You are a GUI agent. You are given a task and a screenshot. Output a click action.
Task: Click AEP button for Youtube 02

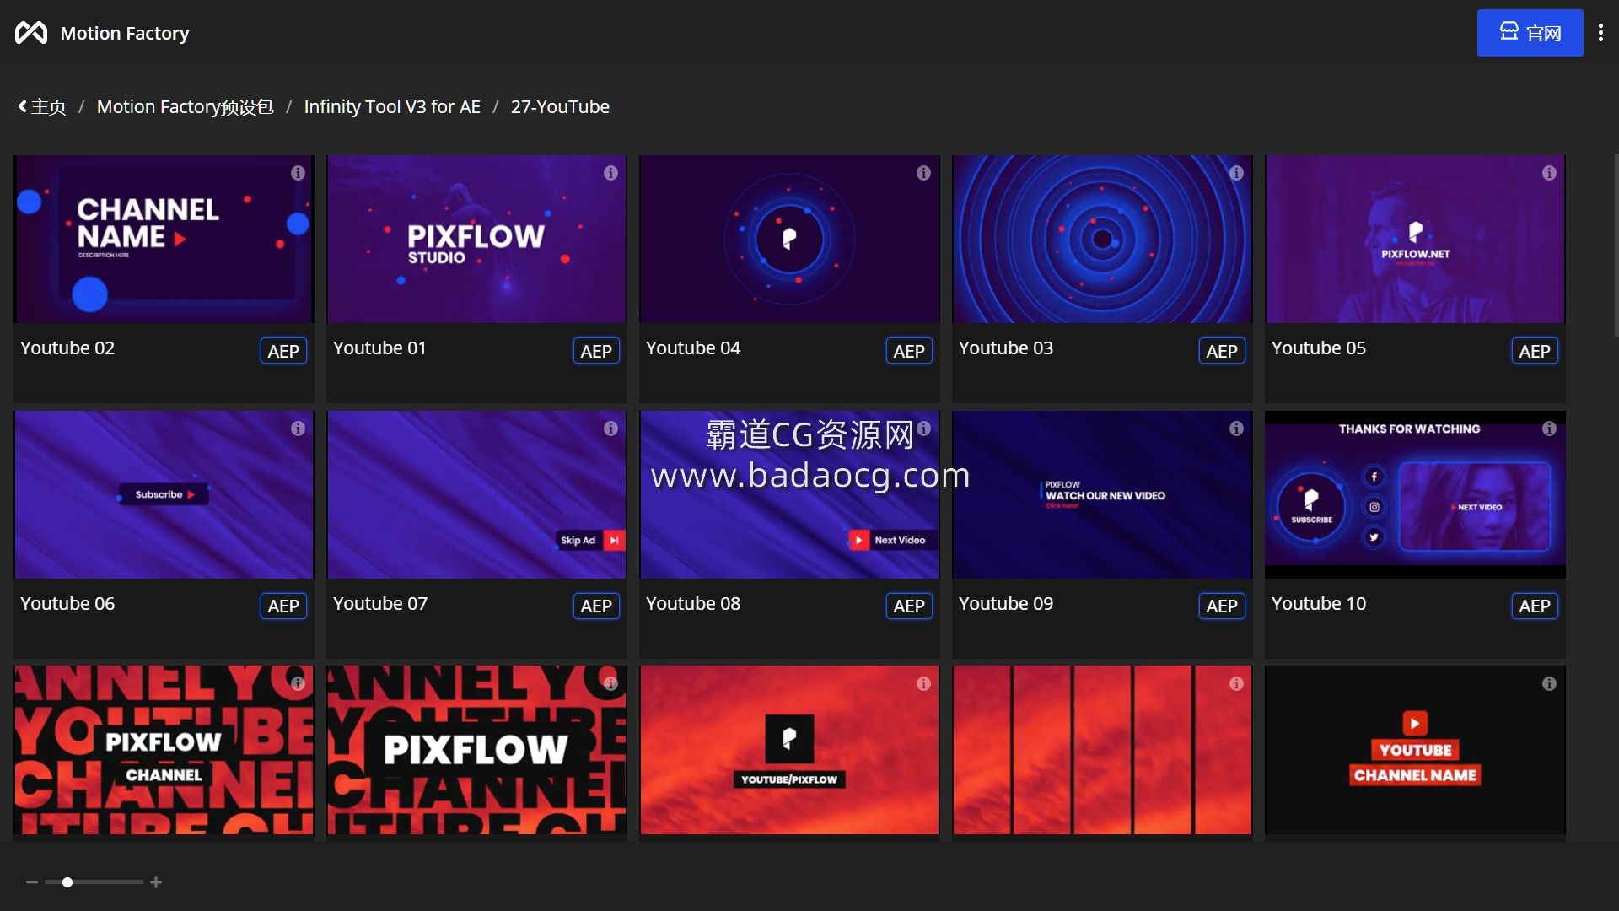[x=283, y=351]
